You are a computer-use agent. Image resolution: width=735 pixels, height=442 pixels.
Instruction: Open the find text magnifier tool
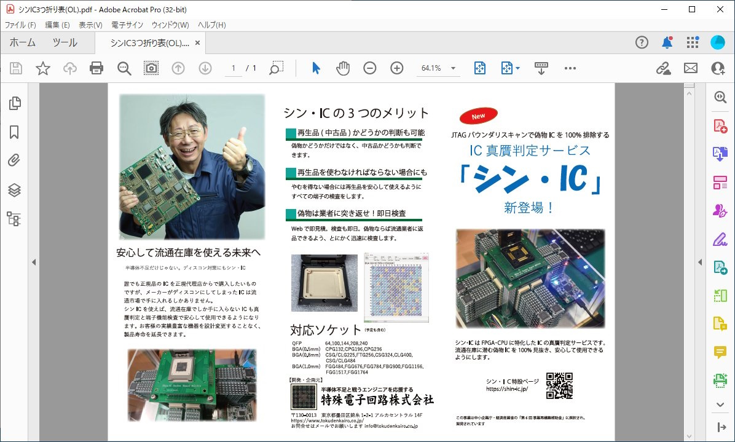pos(124,68)
